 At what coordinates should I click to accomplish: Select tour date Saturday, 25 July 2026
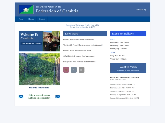click(122, 91)
